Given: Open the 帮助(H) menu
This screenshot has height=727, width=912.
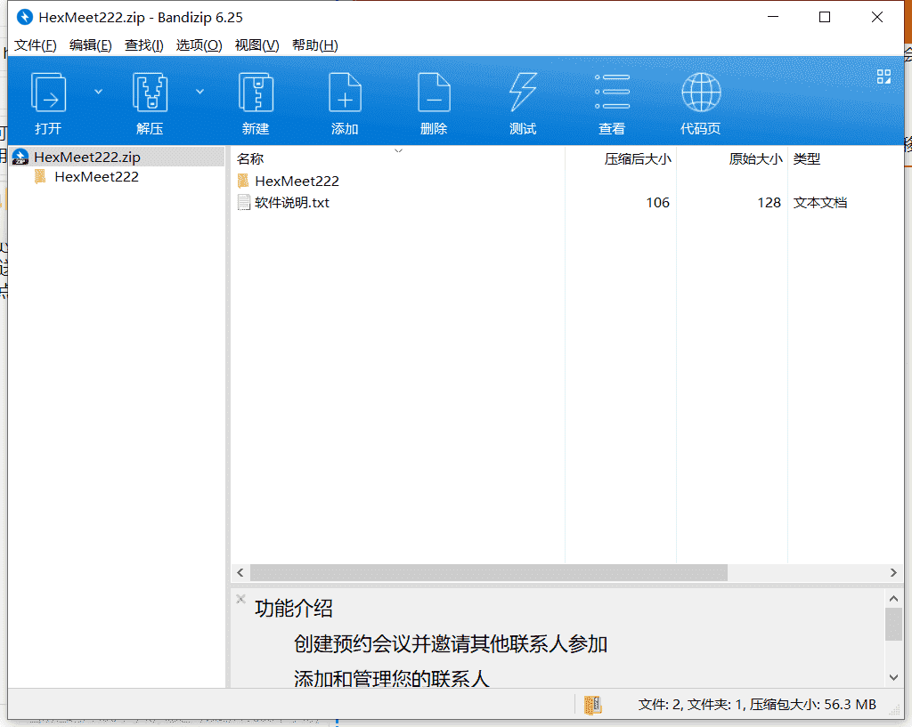Looking at the screenshot, I should click(x=314, y=45).
